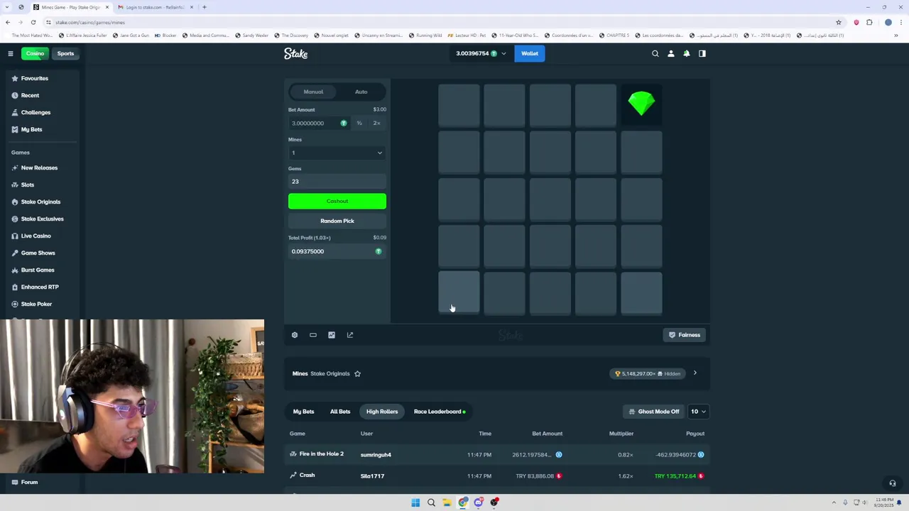The image size is (909, 511).
Task: Open the Login to stake.com browser tab
Action: [156, 7]
